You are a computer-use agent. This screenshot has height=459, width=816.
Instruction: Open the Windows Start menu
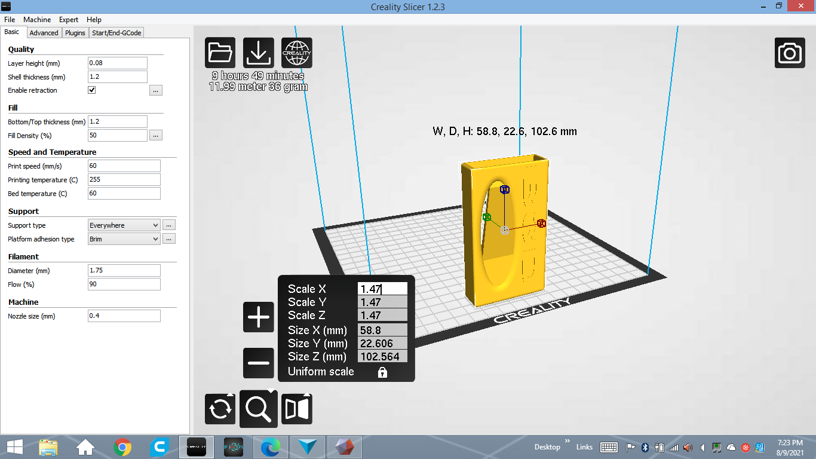click(14, 446)
